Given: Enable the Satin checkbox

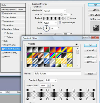Looking at the screenshot, I should 3,41.
